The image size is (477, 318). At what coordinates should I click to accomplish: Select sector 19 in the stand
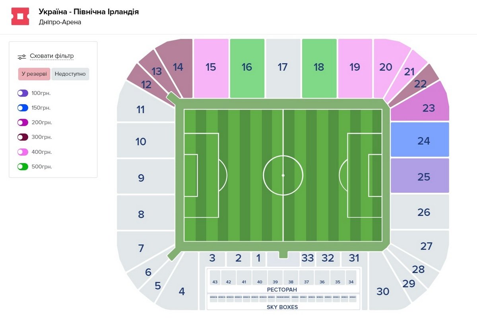tap(355, 68)
